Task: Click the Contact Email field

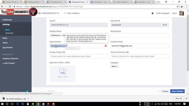Action: [140, 46]
